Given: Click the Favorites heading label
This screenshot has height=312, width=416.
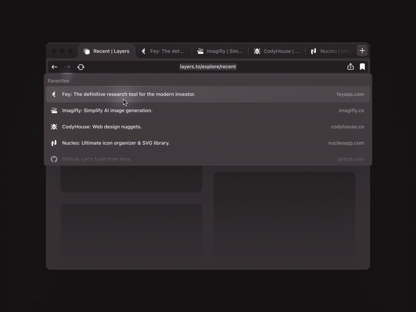Looking at the screenshot, I should (58, 81).
